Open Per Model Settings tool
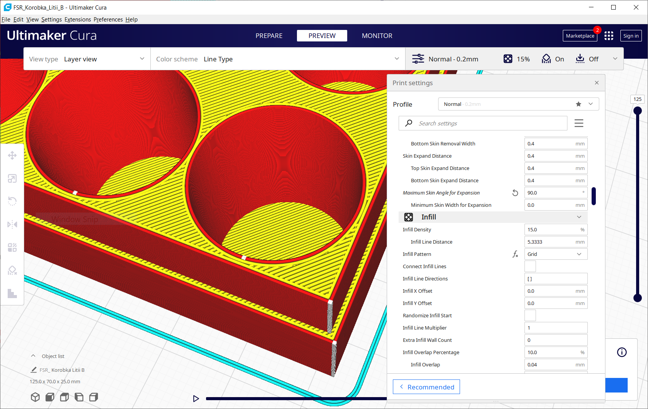The image size is (648, 409). tap(12, 247)
